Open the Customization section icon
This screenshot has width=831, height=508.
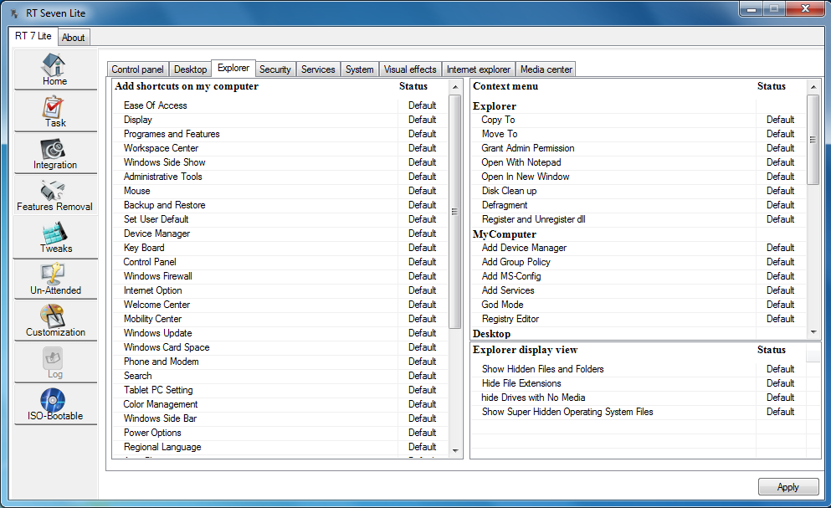tap(53, 316)
